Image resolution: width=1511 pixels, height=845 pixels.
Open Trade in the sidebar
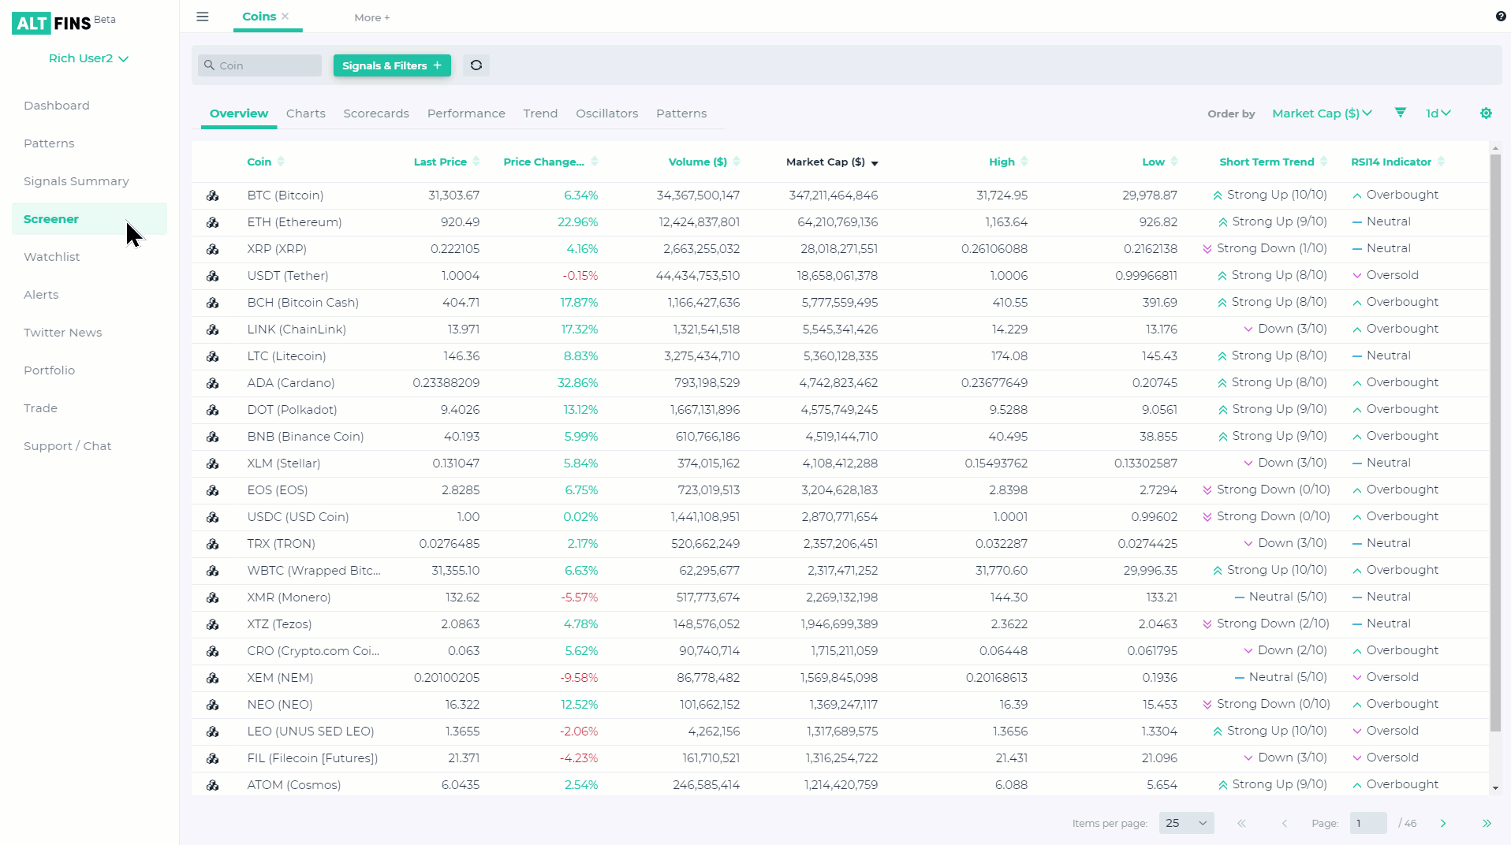41,408
